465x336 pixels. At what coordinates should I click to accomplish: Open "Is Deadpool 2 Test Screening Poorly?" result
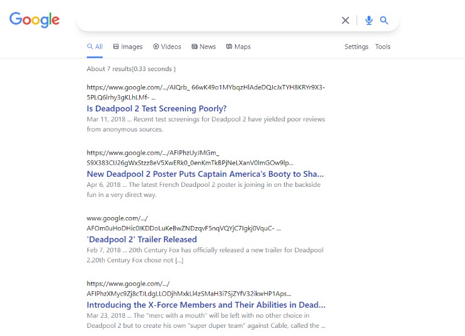(x=156, y=108)
